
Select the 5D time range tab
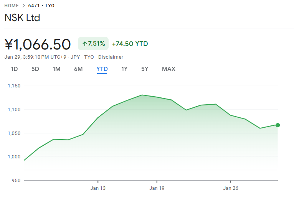(35, 69)
